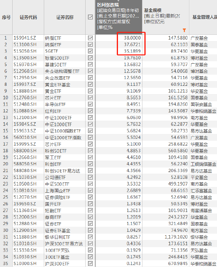Click the 基金规模 column header
Screen dimensions: 217x267
166,17
